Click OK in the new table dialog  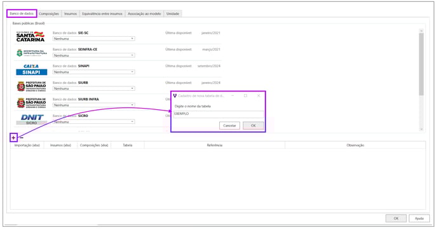[253, 125]
